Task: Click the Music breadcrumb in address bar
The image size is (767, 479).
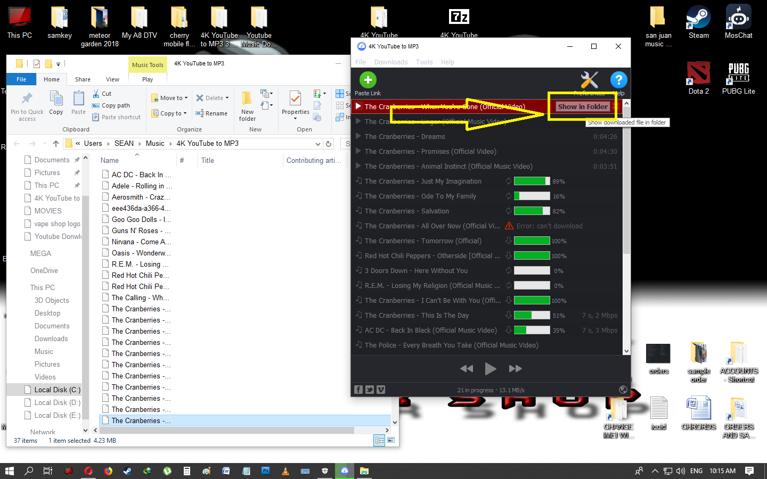Action: (x=155, y=144)
